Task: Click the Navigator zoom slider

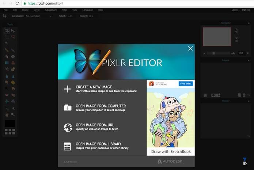Action: click(219, 53)
